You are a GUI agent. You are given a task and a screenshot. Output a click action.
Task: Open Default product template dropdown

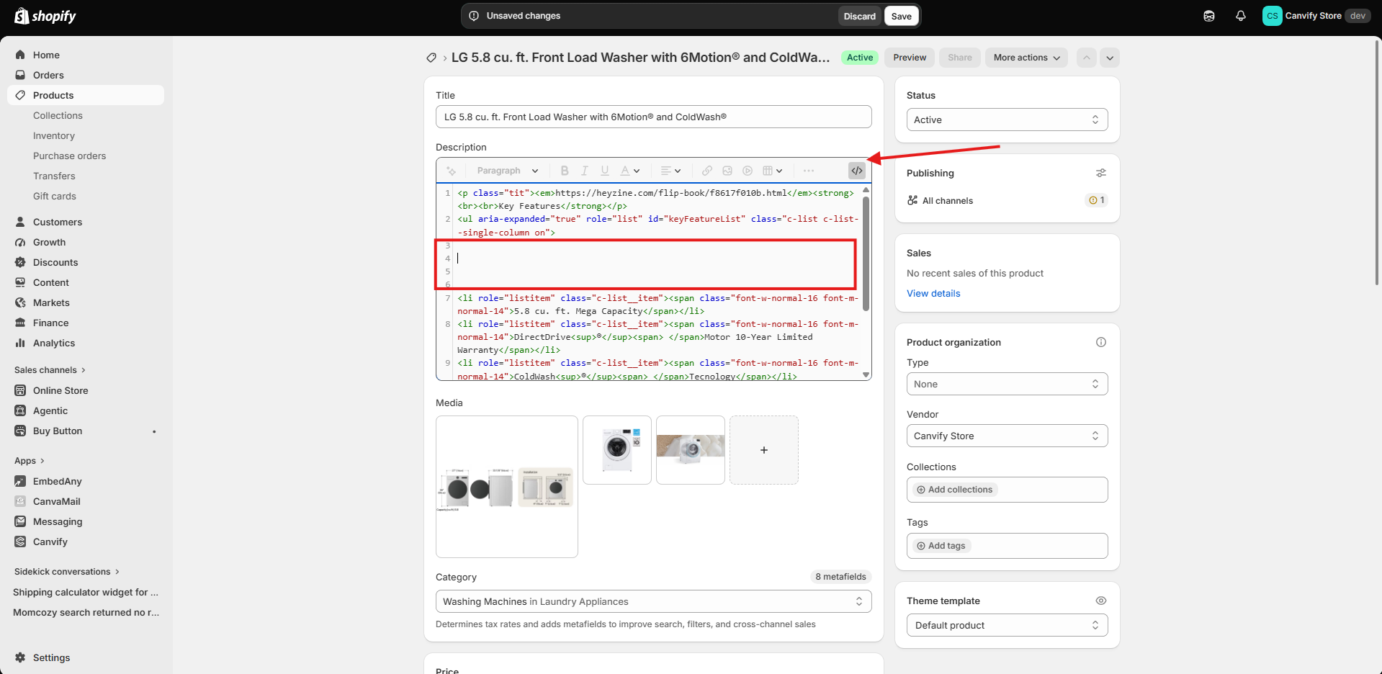1007,625
